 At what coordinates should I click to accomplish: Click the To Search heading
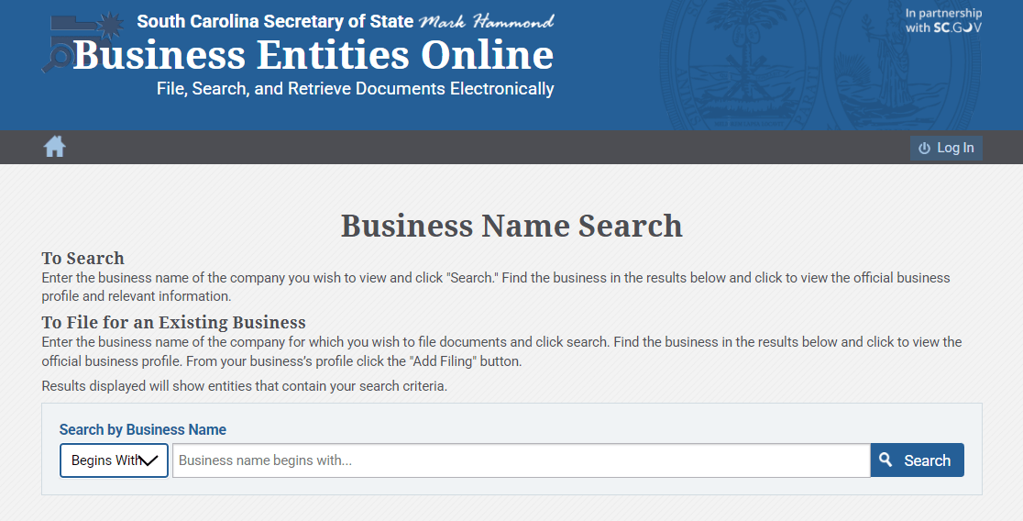click(x=82, y=258)
